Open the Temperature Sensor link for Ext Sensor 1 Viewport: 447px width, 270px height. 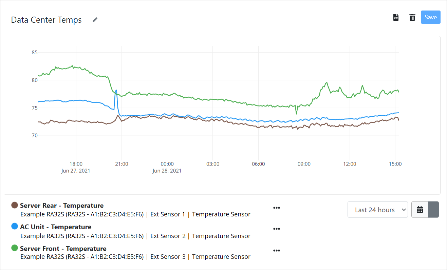[x=221, y=214]
